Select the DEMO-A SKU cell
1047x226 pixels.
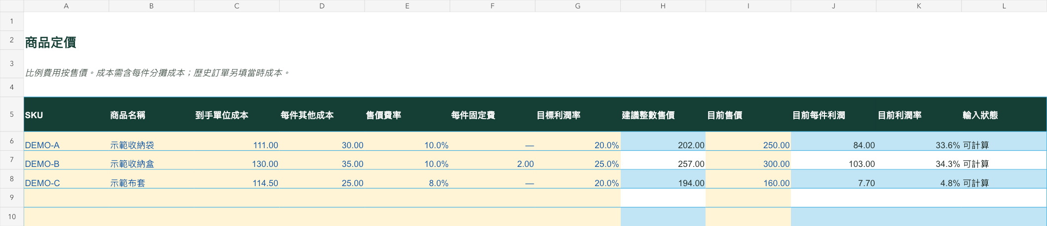click(x=66, y=141)
